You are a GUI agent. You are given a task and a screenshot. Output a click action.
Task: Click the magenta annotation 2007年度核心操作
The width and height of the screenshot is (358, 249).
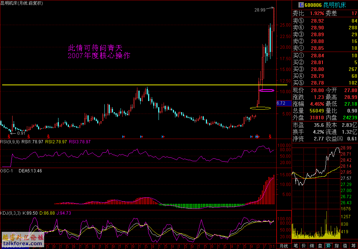(x=99, y=56)
